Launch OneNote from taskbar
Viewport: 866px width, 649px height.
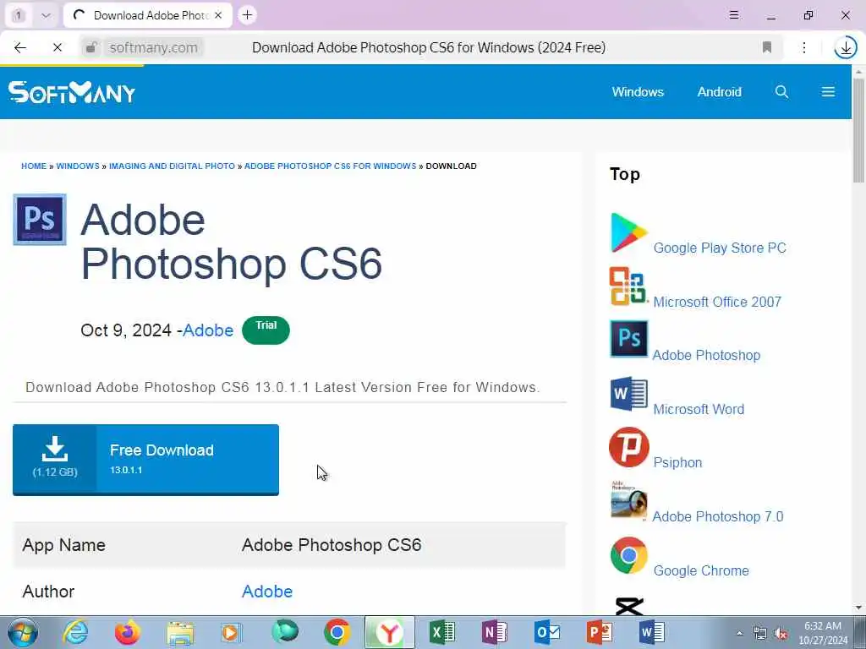coord(494,632)
